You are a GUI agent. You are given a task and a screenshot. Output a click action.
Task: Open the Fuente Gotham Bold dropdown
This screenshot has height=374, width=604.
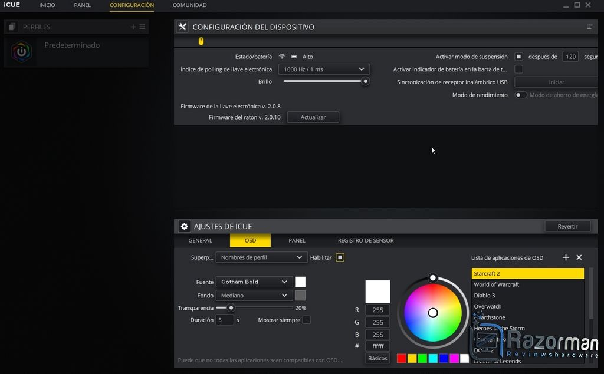point(254,282)
